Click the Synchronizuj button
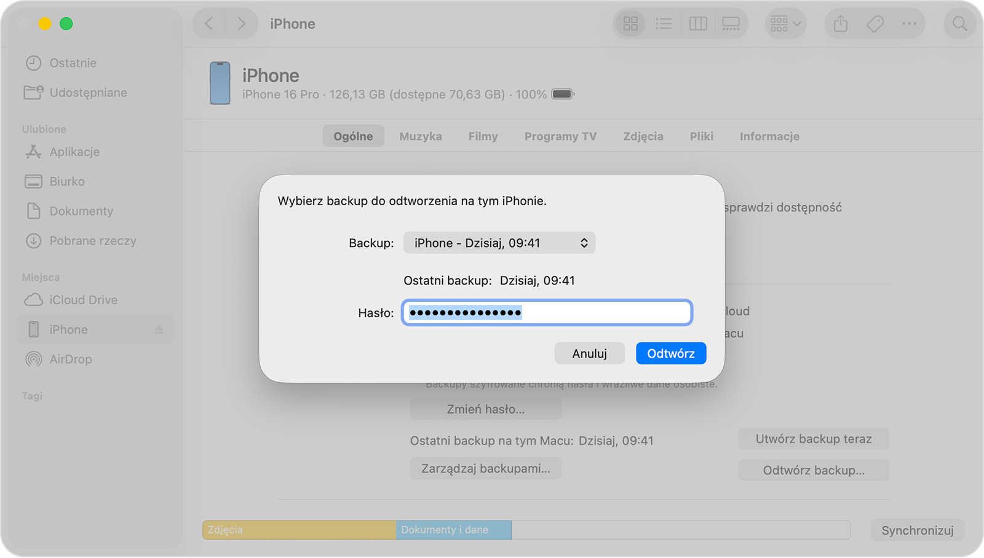This screenshot has width=984, height=558. (x=918, y=530)
